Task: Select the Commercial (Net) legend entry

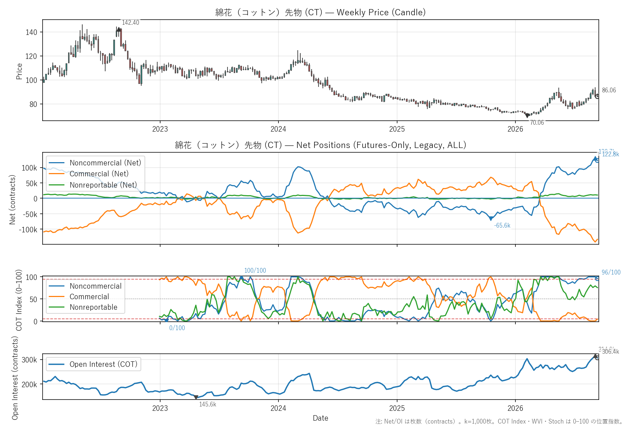Action: [99, 174]
